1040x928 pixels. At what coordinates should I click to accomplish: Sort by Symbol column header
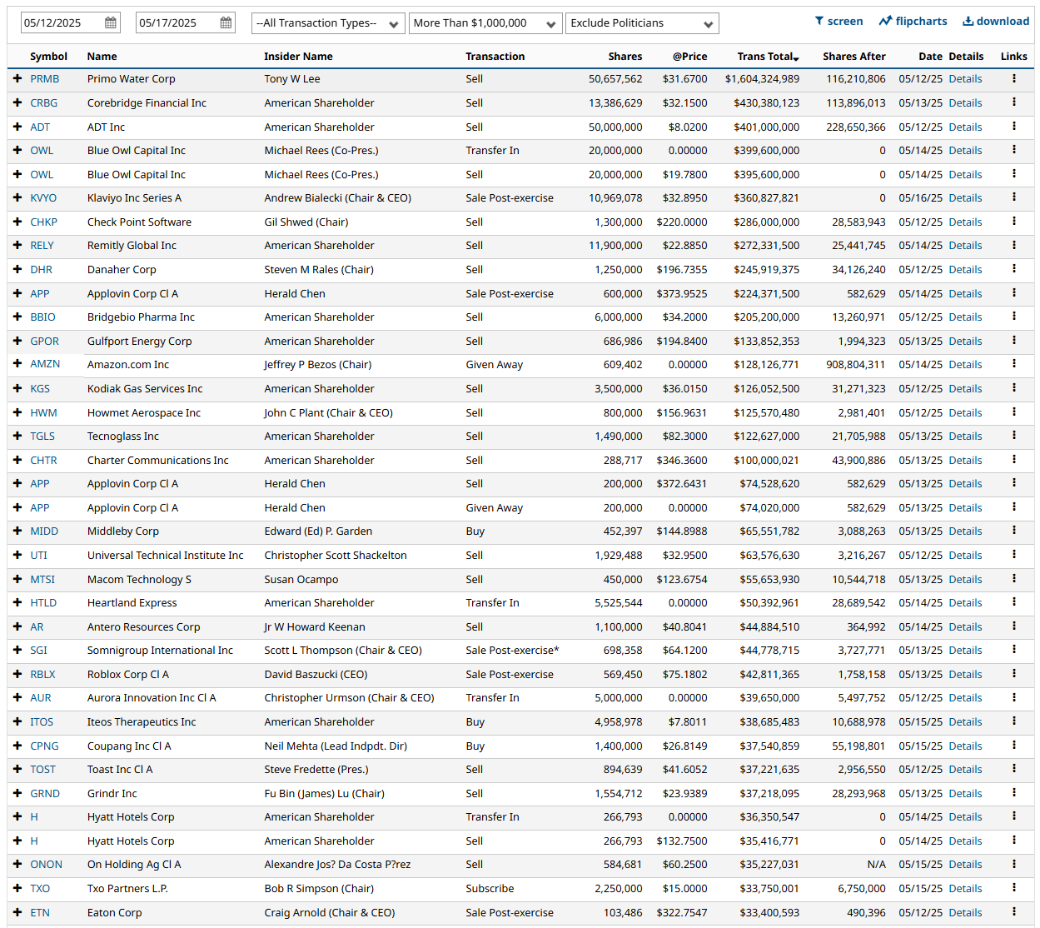point(48,57)
